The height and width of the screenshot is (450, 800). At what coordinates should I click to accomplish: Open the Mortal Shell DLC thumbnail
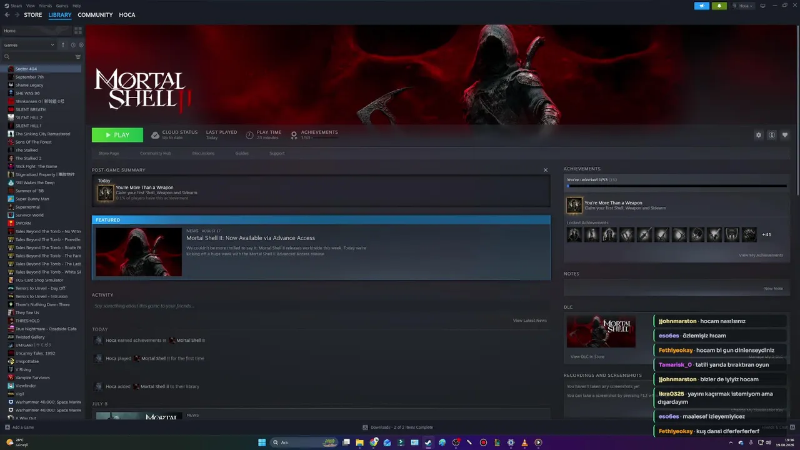[601, 331]
